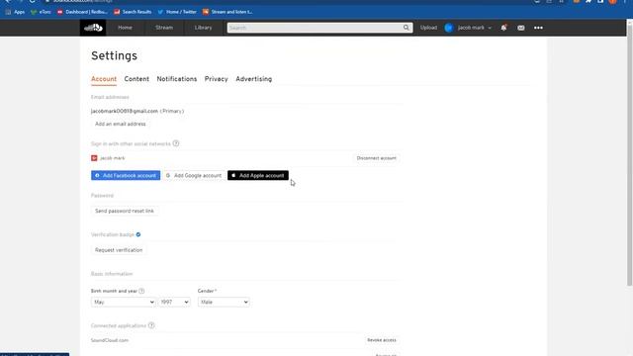
Task: Select the Account tab
Action: click(104, 79)
